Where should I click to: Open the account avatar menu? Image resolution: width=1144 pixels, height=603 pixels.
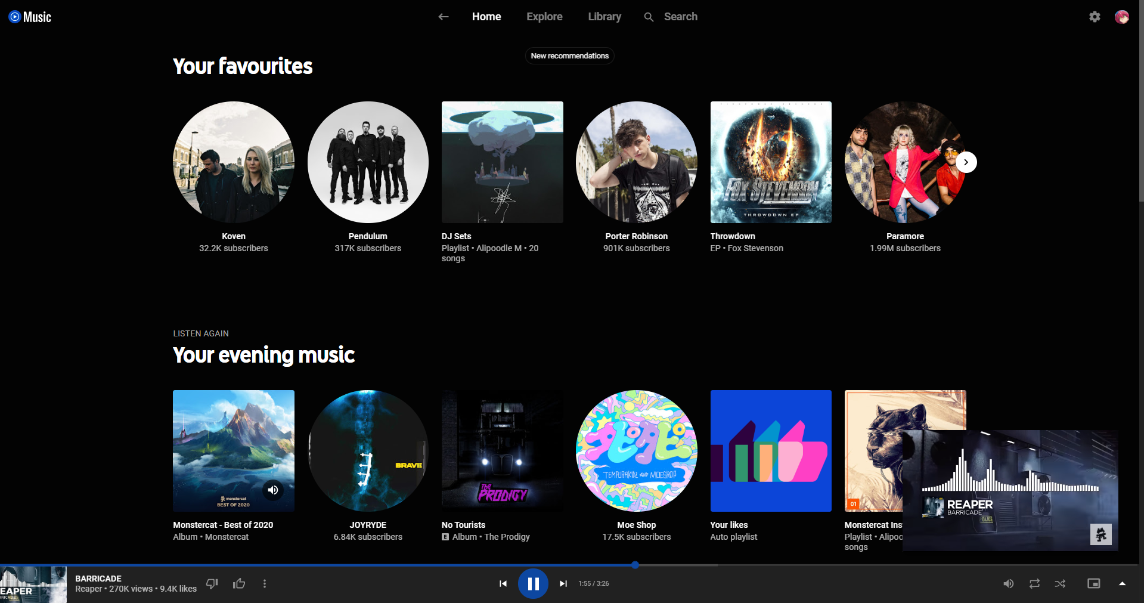(x=1121, y=17)
